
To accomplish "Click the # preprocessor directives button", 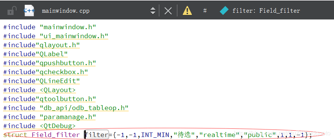I will click(x=205, y=10).
